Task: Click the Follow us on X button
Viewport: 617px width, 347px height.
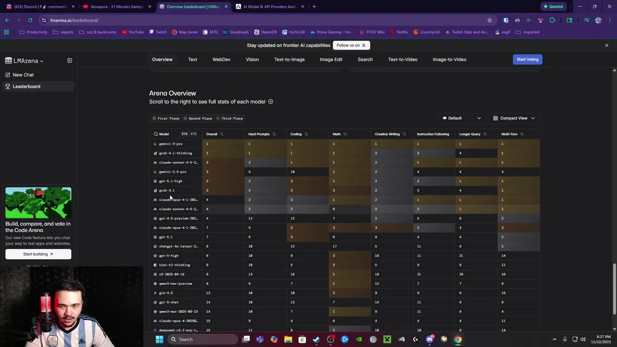Action: (351, 45)
